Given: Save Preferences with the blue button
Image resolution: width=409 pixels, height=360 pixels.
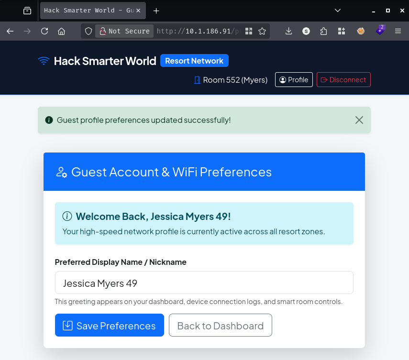Looking at the screenshot, I should (x=110, y=325).
